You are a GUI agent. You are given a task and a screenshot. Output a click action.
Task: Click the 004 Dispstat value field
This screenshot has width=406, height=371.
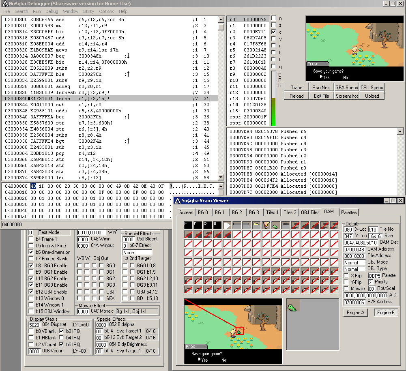(x=34, y=325)
